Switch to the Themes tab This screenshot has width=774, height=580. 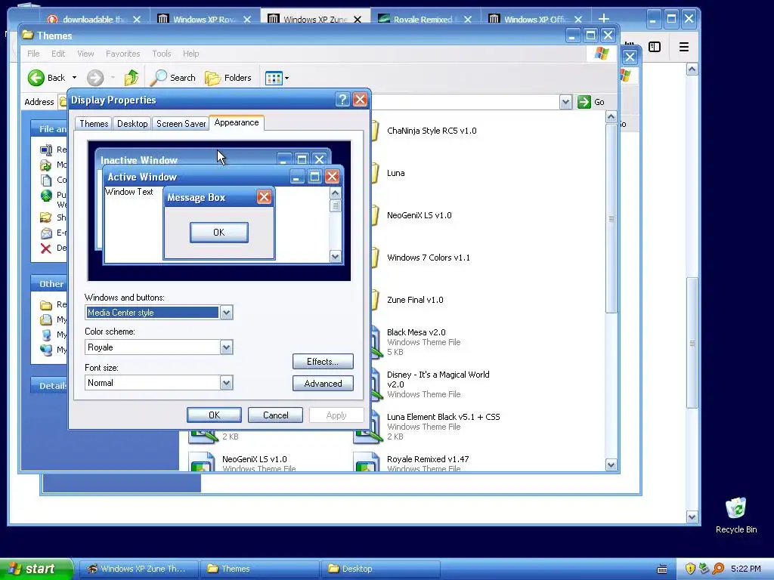(94, 123)
